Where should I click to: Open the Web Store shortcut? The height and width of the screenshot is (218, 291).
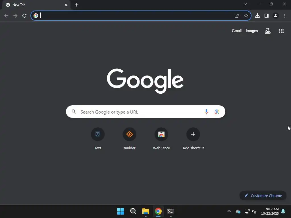161,139
